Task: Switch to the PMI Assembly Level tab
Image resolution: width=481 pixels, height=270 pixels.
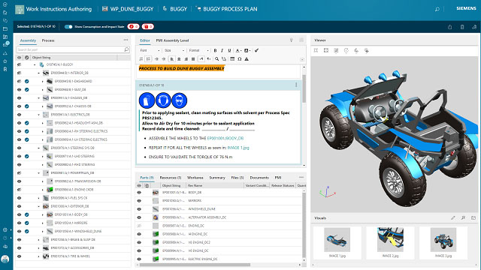Action: pos(172,40)
